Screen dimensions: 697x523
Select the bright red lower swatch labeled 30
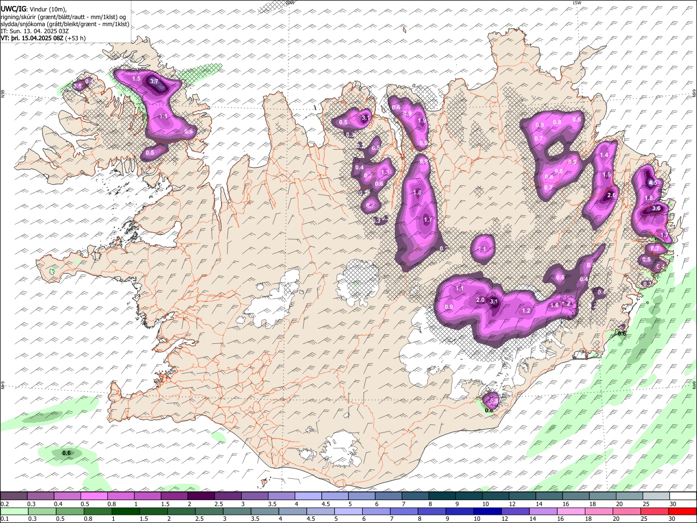click(681, 511)
